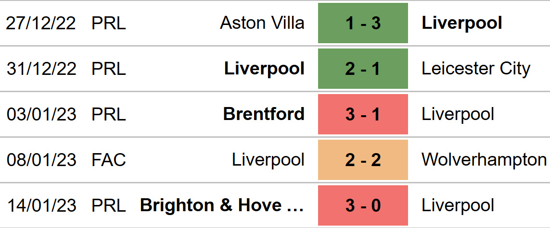The height and width of the screenshot is (228, 550).
Task: Click the Leicester City team name
Action: tap(475, 69)
